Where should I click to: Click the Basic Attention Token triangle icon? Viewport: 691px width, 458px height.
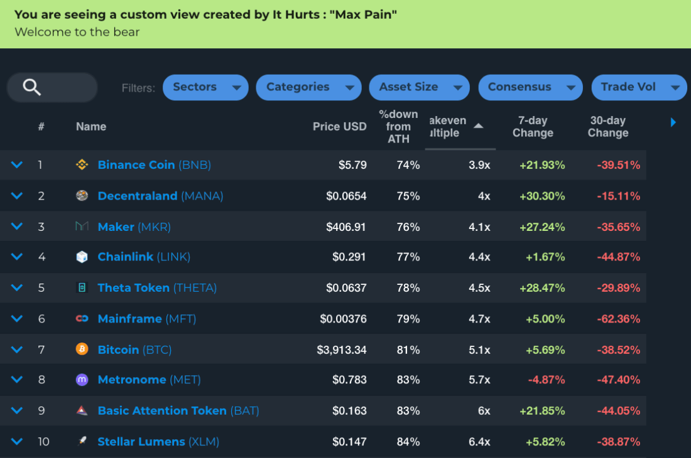click(82, 410)
